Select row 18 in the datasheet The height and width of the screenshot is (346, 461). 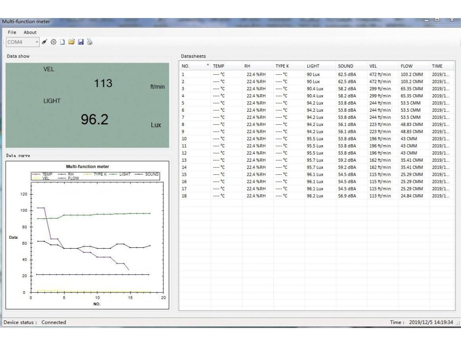pos(270,196)
